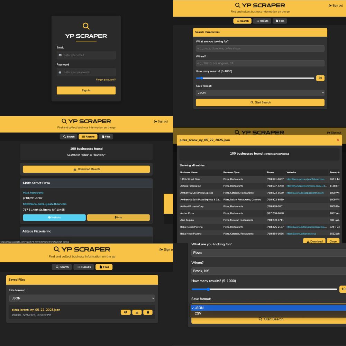Download the saved file using its download icon
Image resolution: width=346 pixels, height=346 pixels.
(x=137, y=312)
